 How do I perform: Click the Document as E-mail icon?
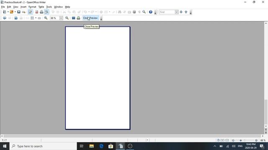[24, 12]
